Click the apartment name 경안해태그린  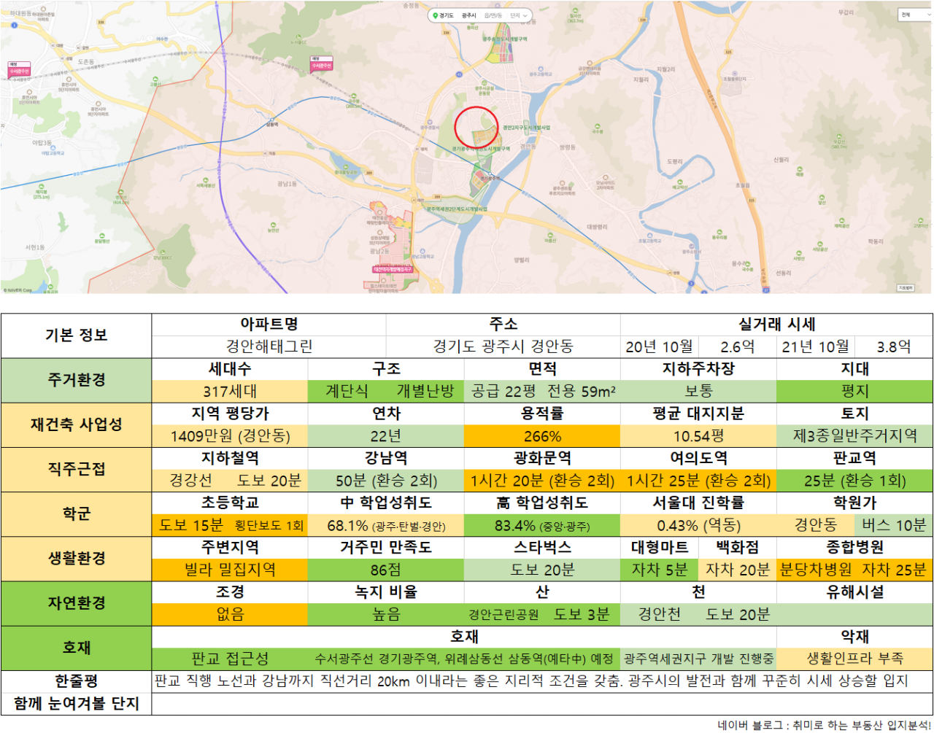click(x=269, y=346)
